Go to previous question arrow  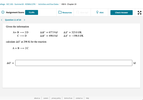[2, 20]
